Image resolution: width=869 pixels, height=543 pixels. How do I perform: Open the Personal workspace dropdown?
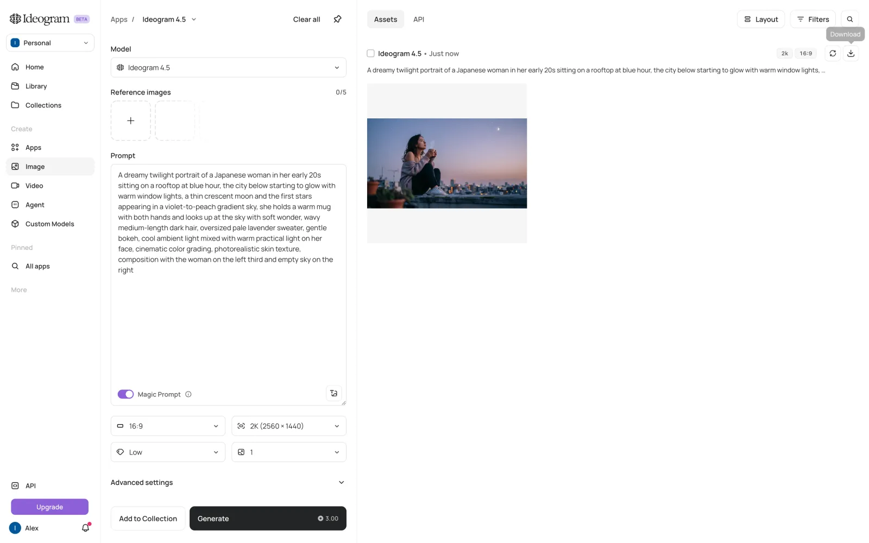(50, 43)
